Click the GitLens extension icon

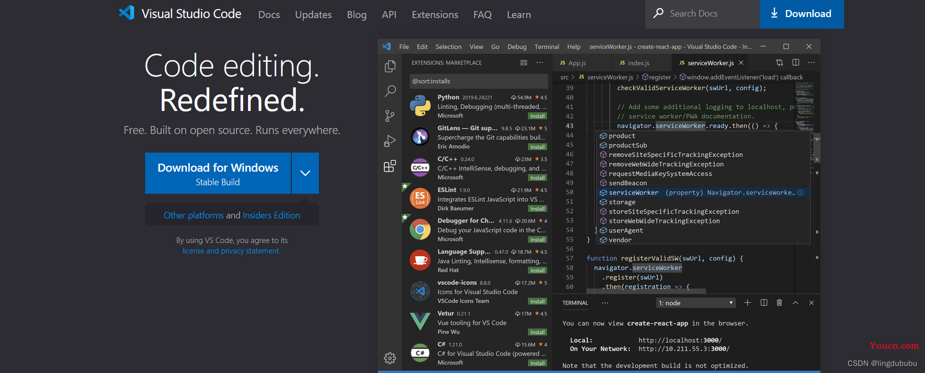pos(420,137)
